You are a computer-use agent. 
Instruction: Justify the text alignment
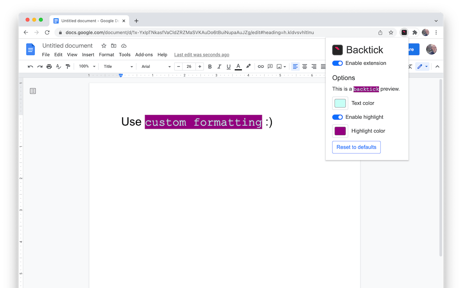pos(323,67)
